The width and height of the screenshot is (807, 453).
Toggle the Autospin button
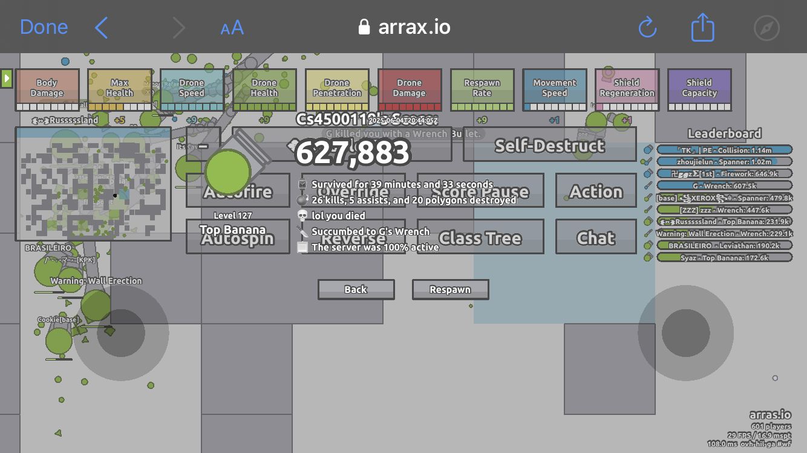pos(238,237)
